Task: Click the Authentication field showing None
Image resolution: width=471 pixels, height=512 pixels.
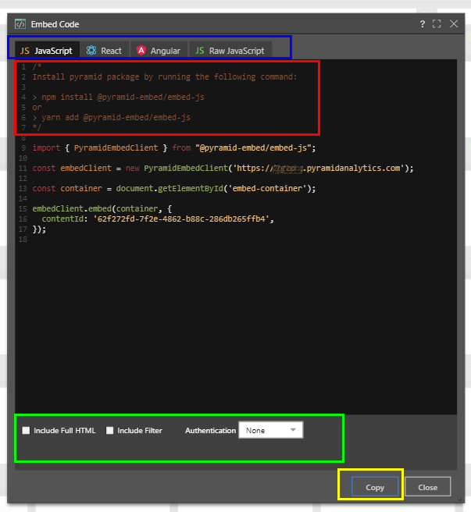Action: coord(262,430)
